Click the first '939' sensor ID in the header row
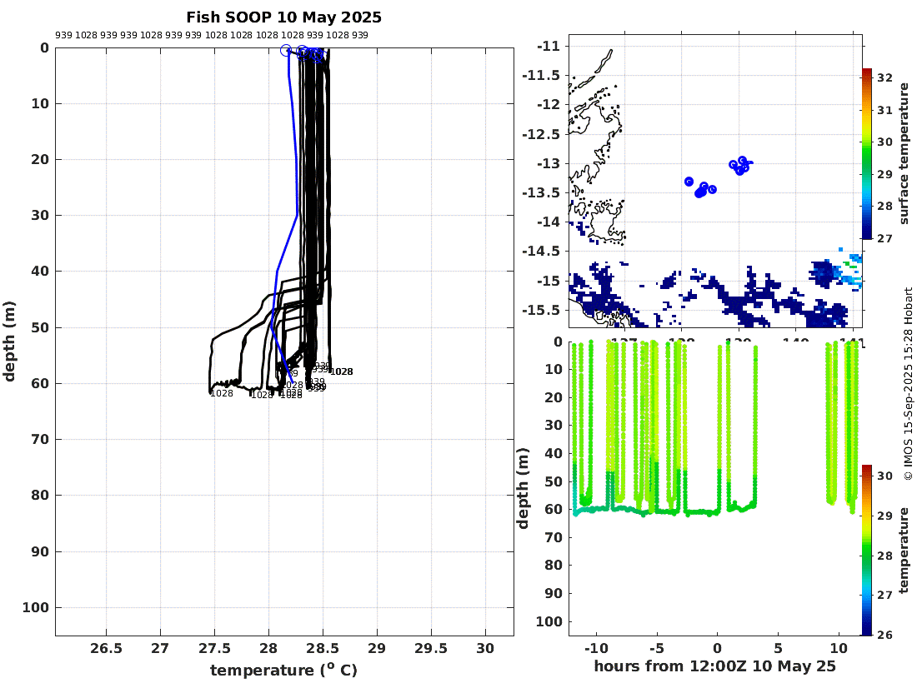This screenshot has width=917, height=683. tap(63, 35)
